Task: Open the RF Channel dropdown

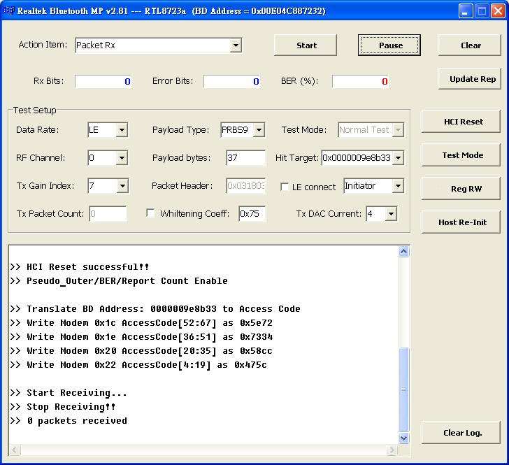Action: pos(122,158)
